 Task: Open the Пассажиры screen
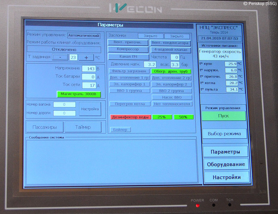(44, 127)
